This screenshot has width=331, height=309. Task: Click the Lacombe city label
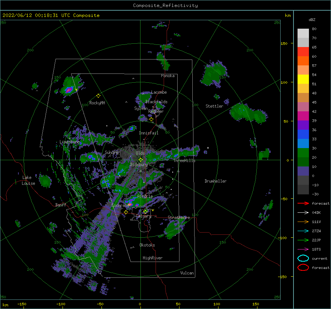(x=159, y=92)
